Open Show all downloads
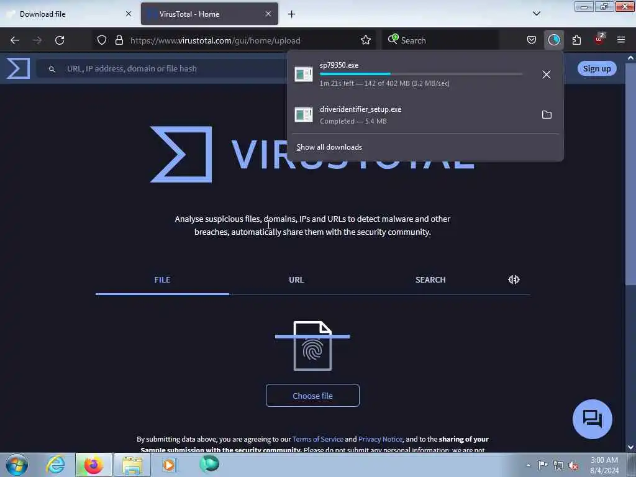 pyautogui.click(x=329, y=147)
